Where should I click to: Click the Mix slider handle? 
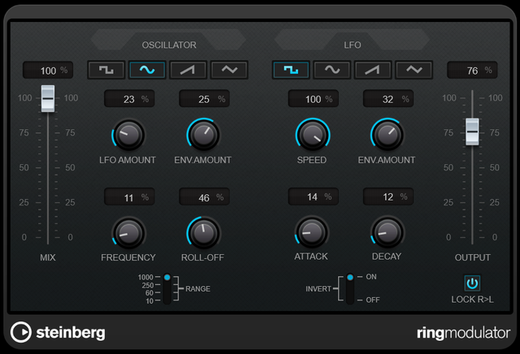coord(48,98)
